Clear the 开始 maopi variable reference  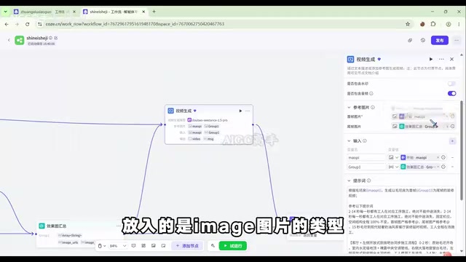438,158
